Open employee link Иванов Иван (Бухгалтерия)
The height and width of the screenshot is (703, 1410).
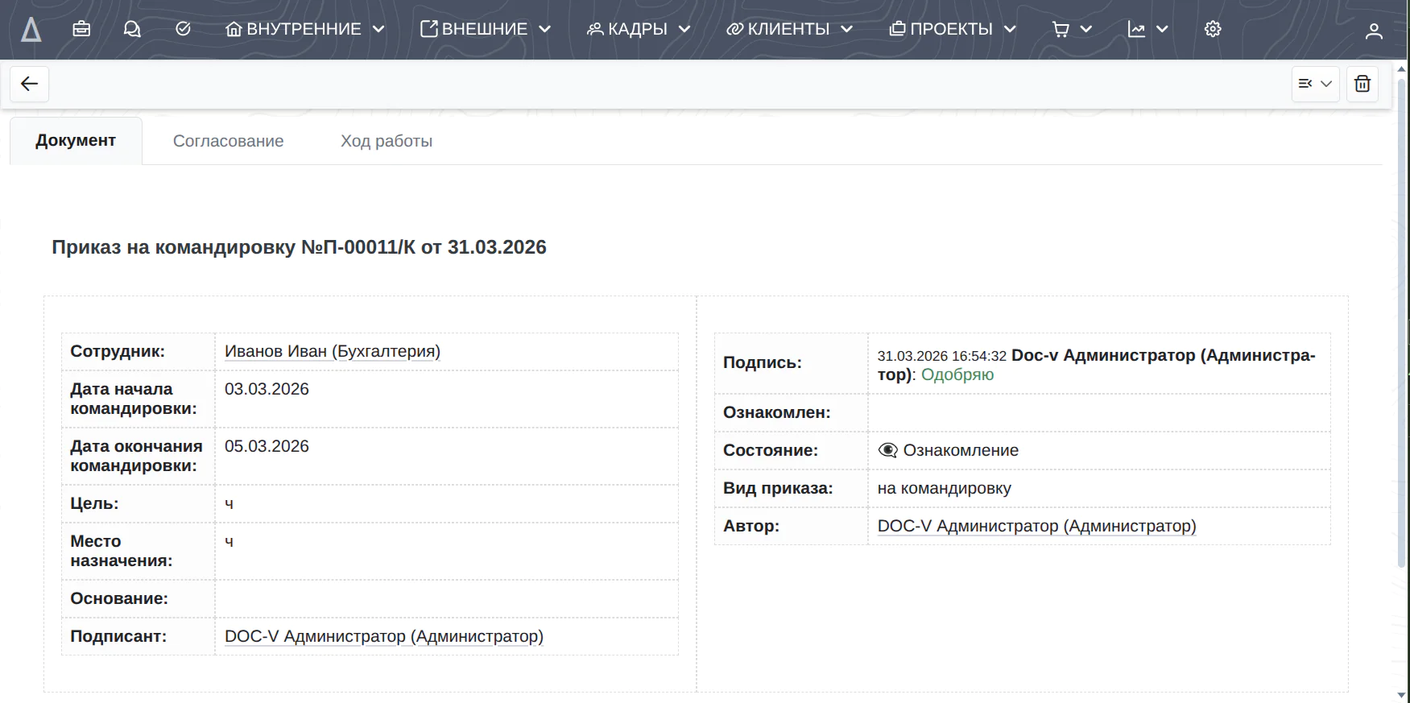pyautogui.click(x=333, y=351)
